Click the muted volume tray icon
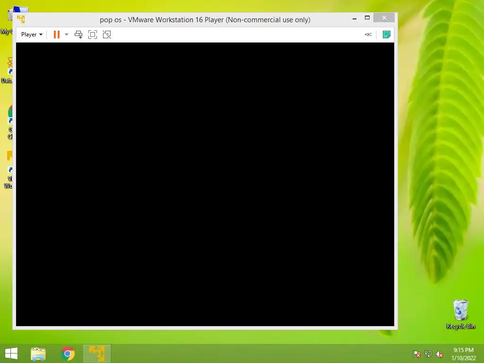The image size is (484, 363). click(x=440, y=354)
